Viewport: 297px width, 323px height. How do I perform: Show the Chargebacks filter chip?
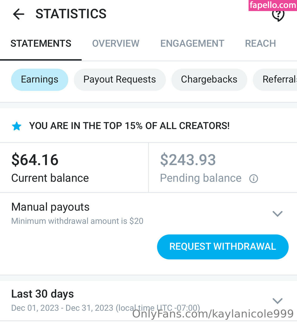[x=209, y=80]
